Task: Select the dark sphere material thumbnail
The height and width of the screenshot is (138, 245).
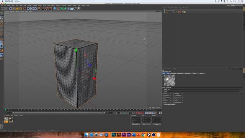Action: 11,120
